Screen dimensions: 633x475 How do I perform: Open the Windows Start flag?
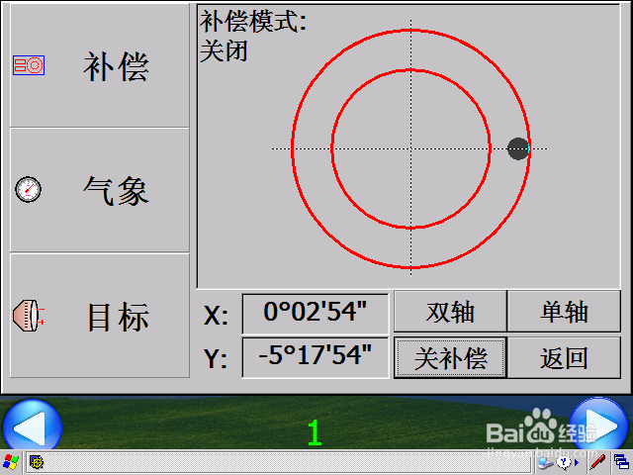click(x=11, y=462)
